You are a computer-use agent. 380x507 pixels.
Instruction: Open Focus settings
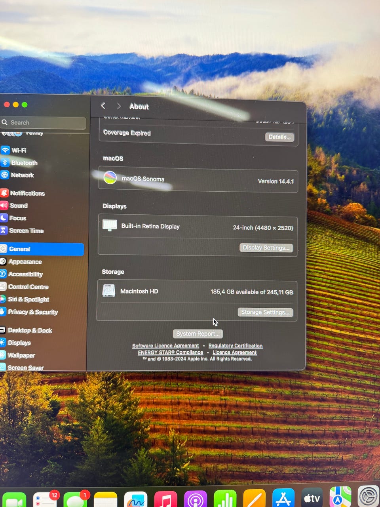[x=13, y=218]
